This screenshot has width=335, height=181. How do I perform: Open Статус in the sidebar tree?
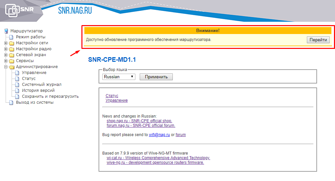[28, 79]
